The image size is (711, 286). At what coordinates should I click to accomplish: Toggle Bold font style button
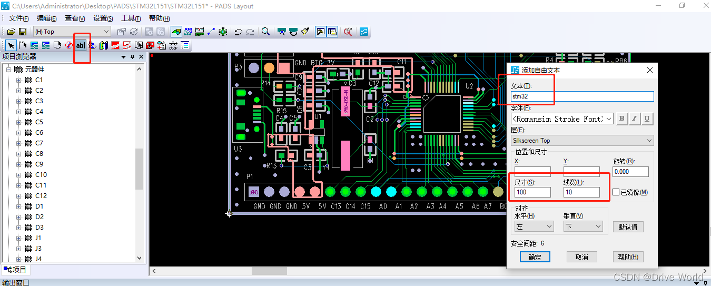[x=622, y=119]
